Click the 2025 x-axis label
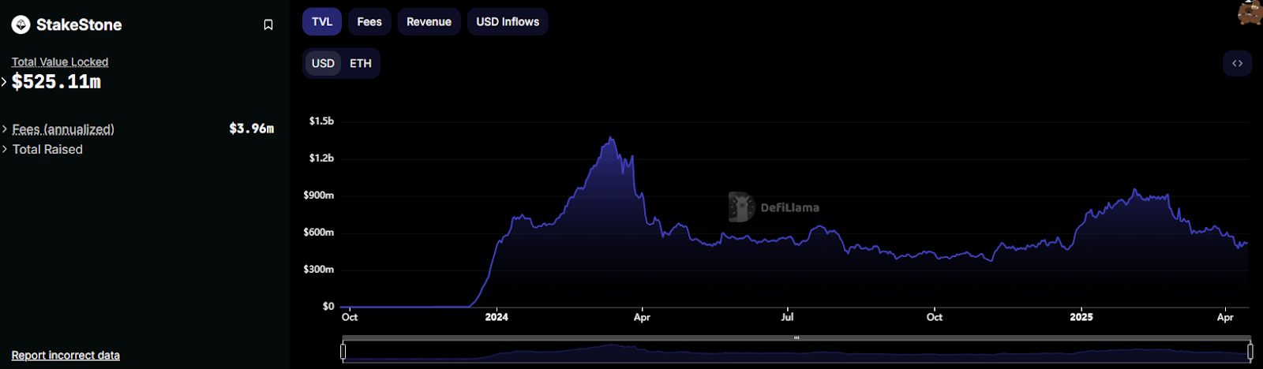This screenshot has width=1263, height=369. point(1081,317)
